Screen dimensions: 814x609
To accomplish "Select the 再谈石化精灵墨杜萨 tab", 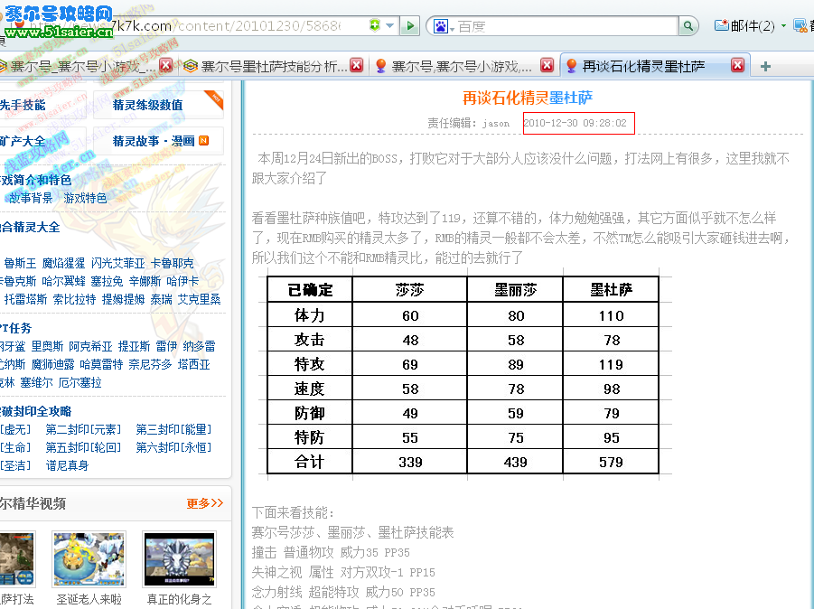I will click(644, 66).
